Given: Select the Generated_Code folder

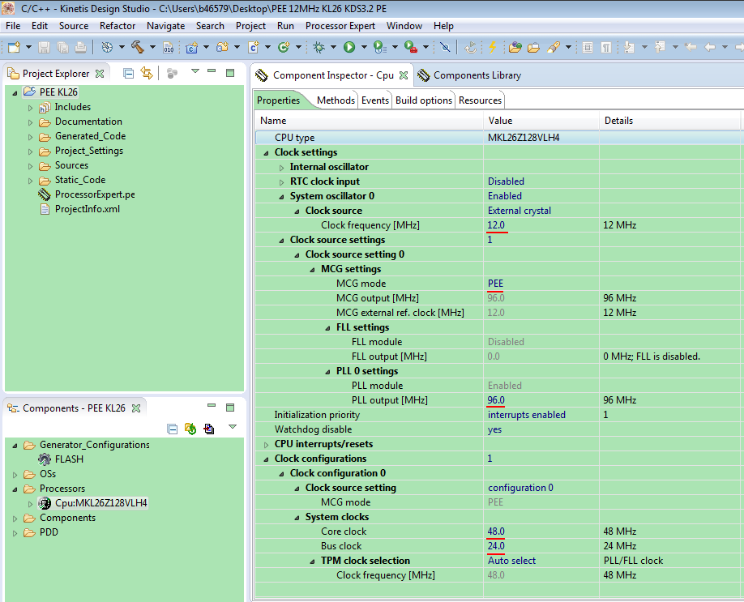Looking at the screenshot, I should [x=90, y=136].
